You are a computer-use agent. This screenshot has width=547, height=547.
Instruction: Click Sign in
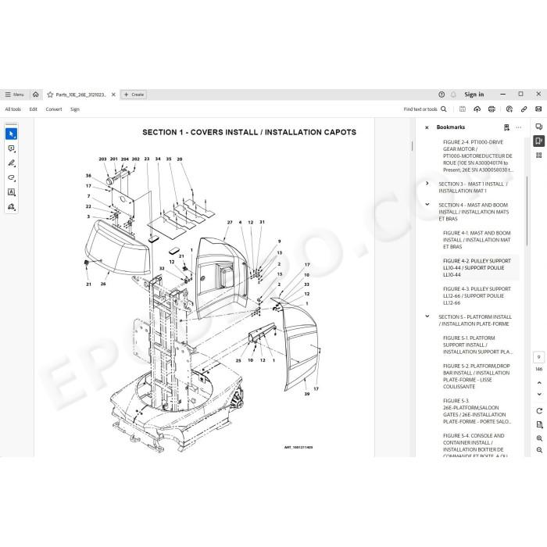tap(474, 95)
